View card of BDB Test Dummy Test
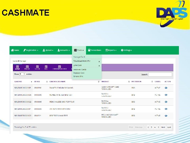The image size is (190, 143). 166,116
